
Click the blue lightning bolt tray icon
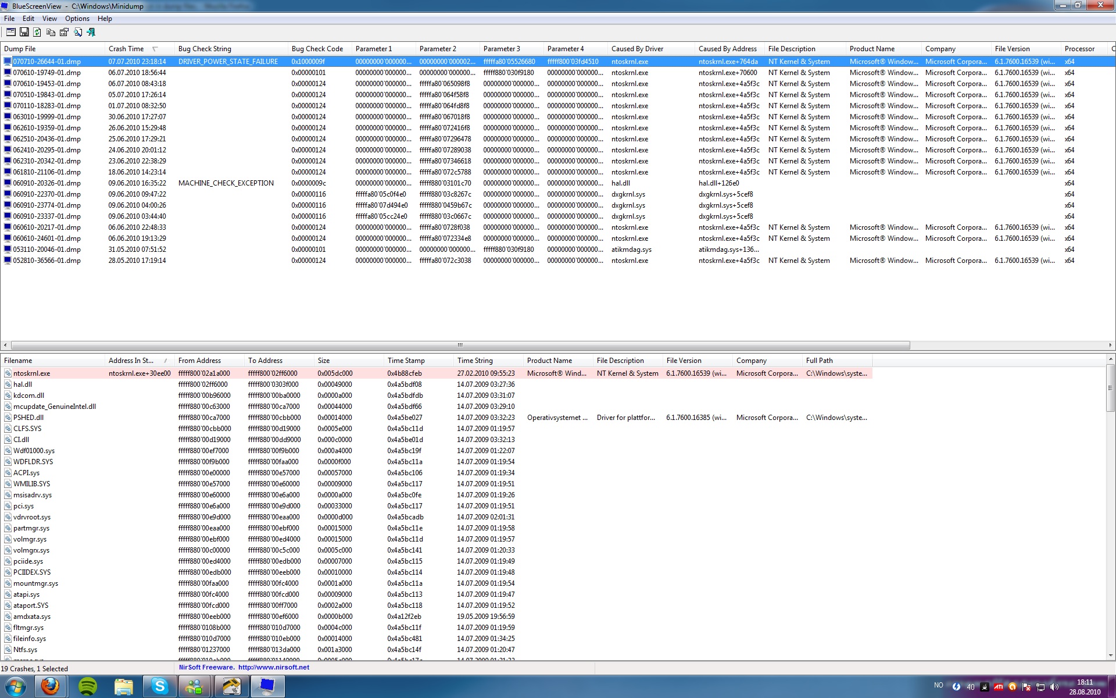[956, 687]
